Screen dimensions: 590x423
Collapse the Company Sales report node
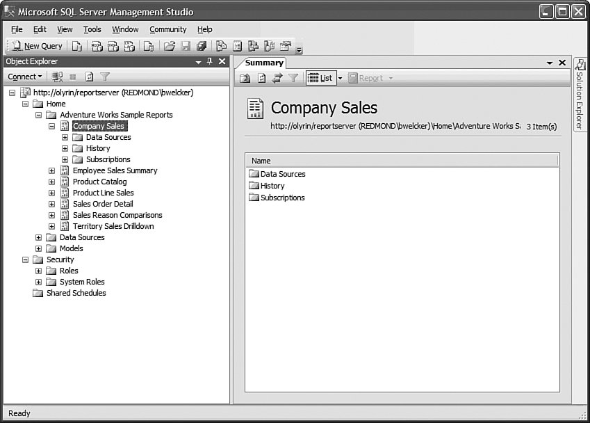click(x=52, y=126)
